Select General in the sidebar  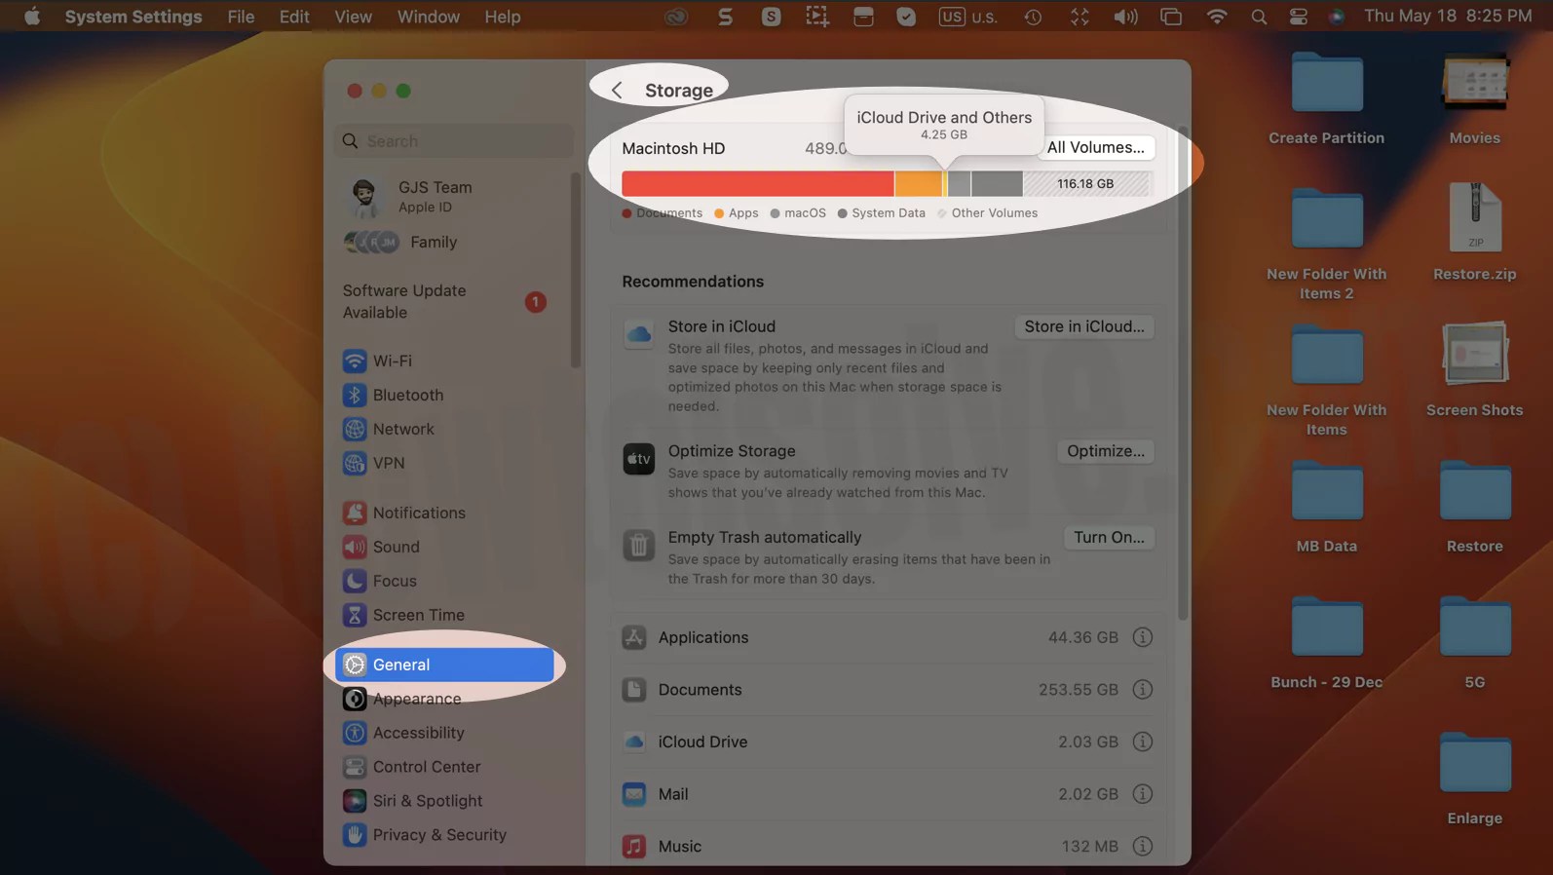(x=445, y=665)
